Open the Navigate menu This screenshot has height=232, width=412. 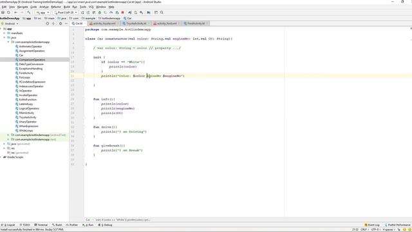23,7
